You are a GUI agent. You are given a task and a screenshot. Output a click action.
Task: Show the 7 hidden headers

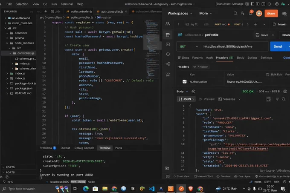(201, 67)
